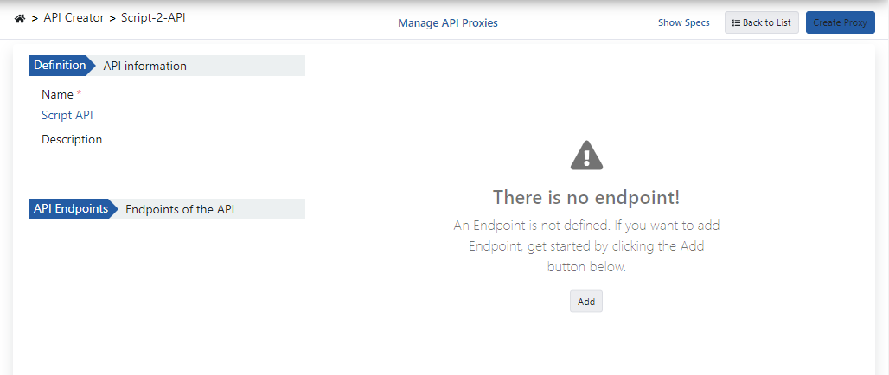
Task: Click the Create Proxy button
Action: point(839,22)
